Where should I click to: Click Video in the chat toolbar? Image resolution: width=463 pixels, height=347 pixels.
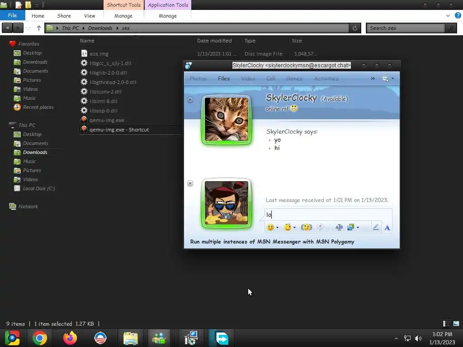click(x=248, y=79)
